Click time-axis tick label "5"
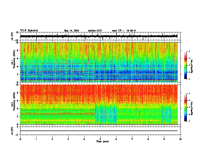 (x=100, y=139)
